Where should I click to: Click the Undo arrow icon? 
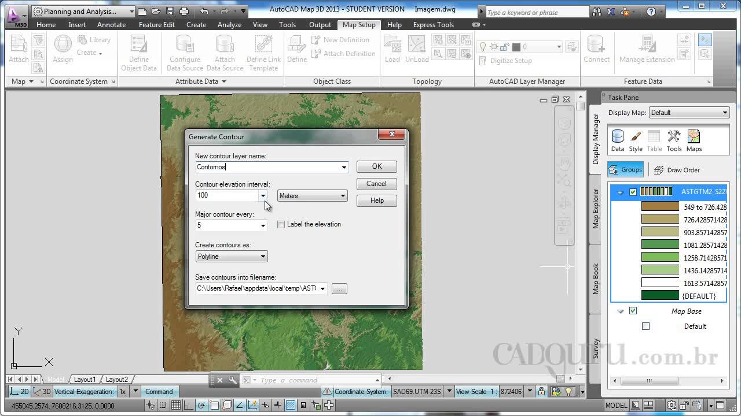(204, 11)
